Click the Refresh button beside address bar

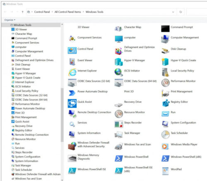(x=181, y=12)
